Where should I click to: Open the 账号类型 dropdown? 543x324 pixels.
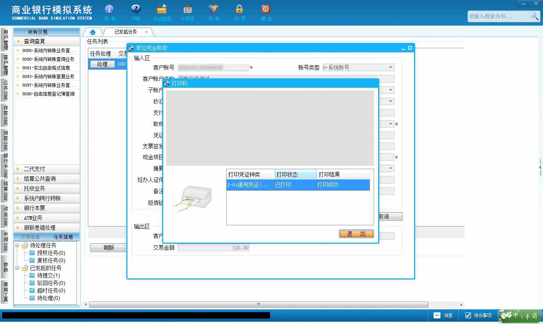pos(390,67)
